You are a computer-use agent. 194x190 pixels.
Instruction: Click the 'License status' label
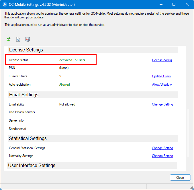[19, 60]
